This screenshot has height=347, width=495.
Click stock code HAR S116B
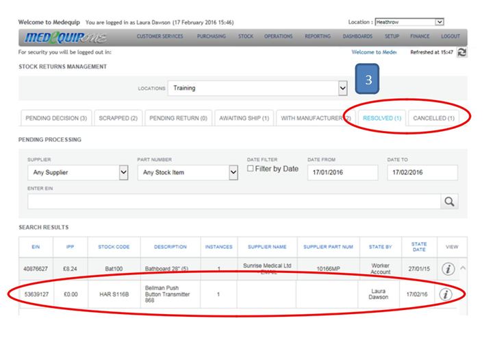click(114, 294)
